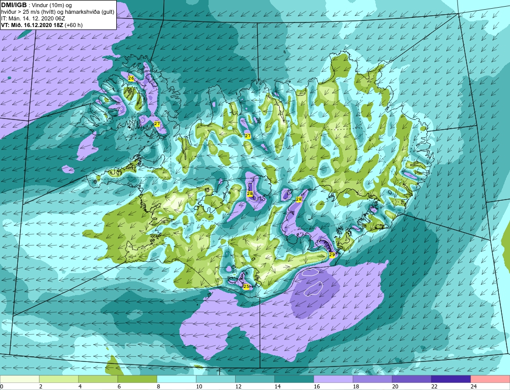
Task: Select the legend scale value '12'
Action: click(238, 386)
